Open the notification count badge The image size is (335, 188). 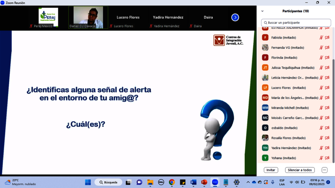328,182
